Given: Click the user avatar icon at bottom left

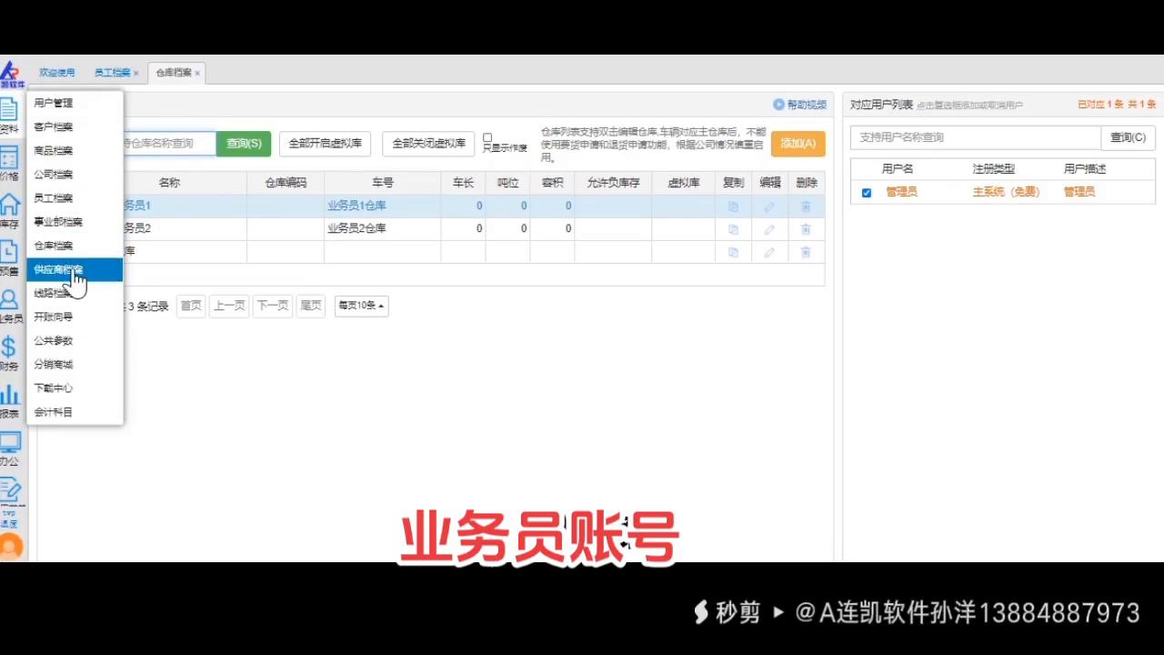Looking at the screenshot, I should tap(13, 545).
